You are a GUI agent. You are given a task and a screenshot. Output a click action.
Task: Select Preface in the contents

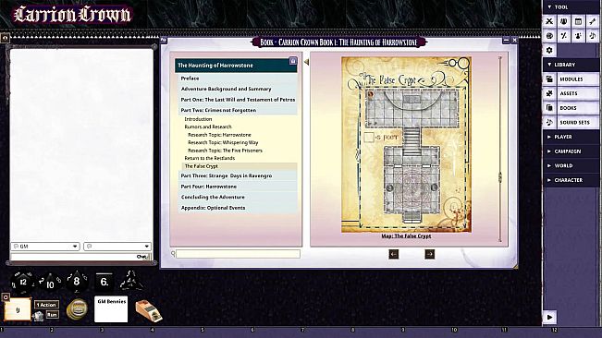(237, 78)
